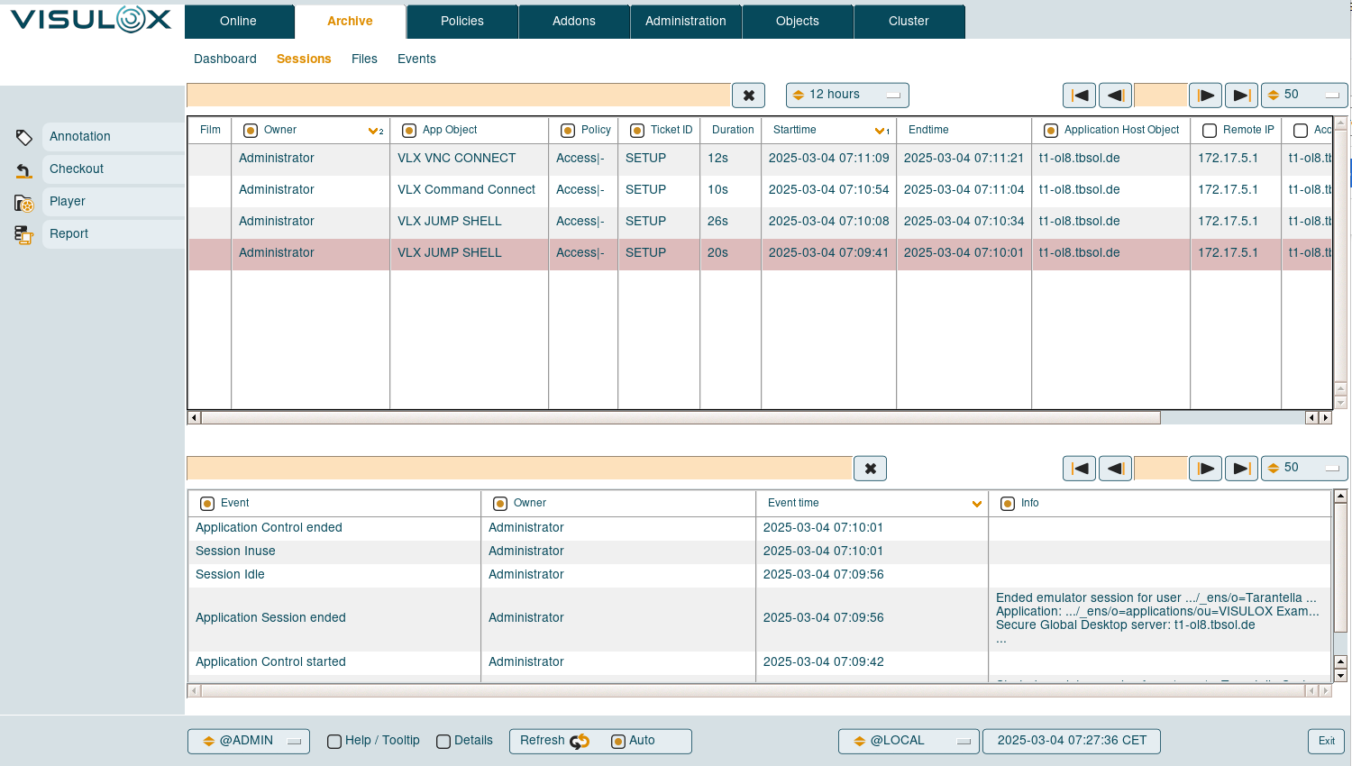Enable the Help / Tooltip checkbox

(x=334, y=742)
